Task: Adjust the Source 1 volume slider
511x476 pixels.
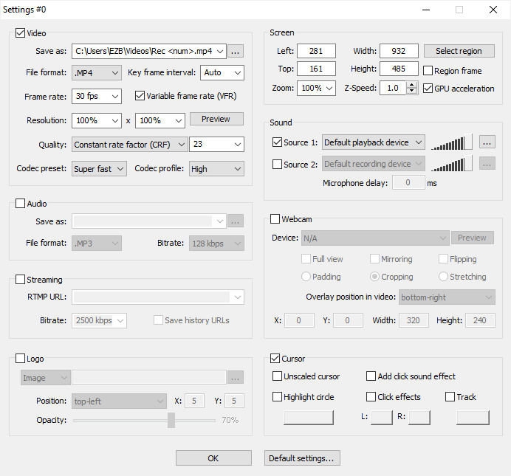Action: 452,142
